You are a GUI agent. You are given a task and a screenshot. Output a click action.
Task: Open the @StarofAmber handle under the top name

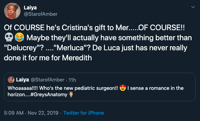(x=41, y=14)
